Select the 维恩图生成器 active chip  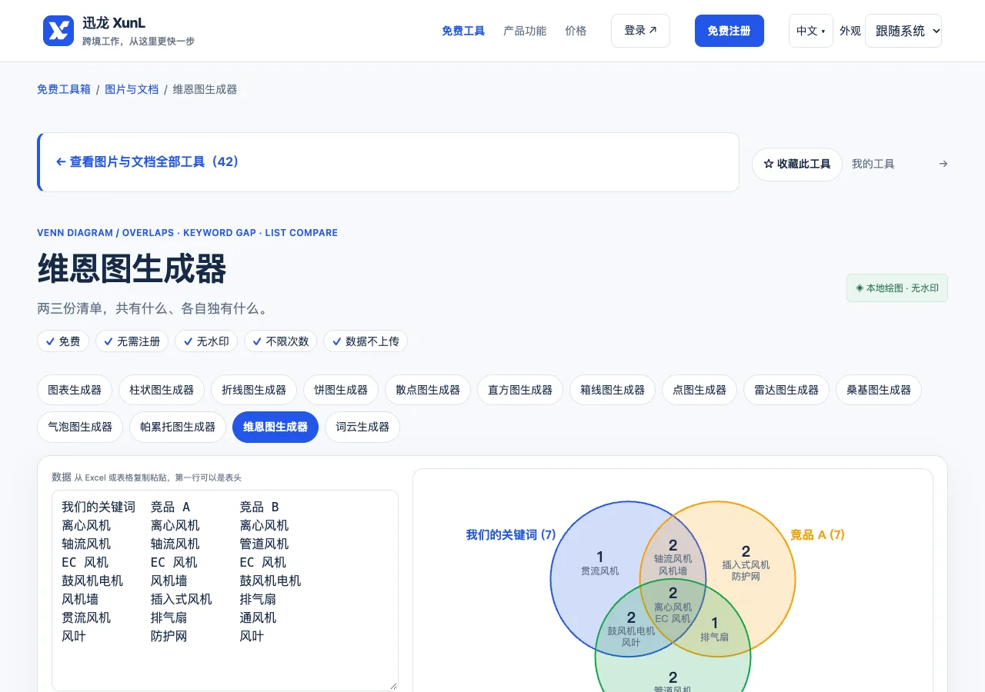(275, 427)
